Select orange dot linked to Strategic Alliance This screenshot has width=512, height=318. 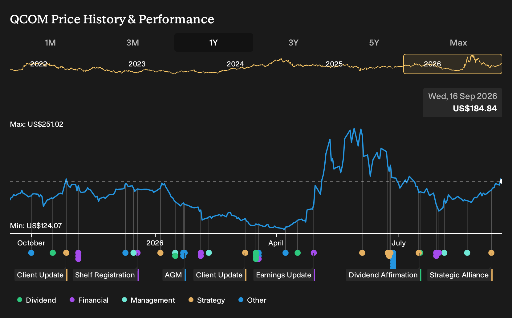click(x=491, y=253)
